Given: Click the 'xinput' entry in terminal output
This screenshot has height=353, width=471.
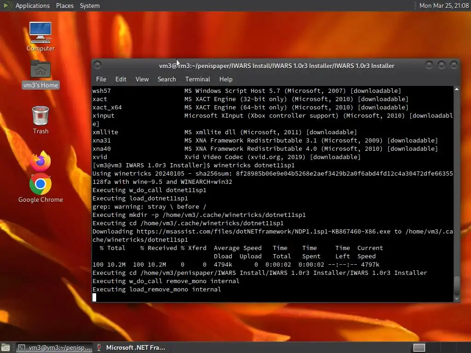Looking at the screenshot, I should click(x=103, y=115).
